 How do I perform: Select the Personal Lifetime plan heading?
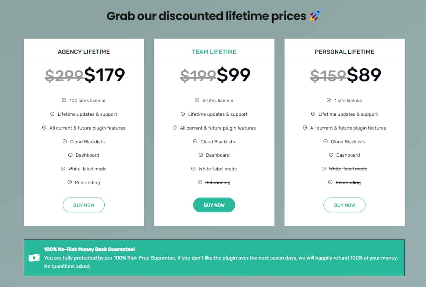click(345, 52)
